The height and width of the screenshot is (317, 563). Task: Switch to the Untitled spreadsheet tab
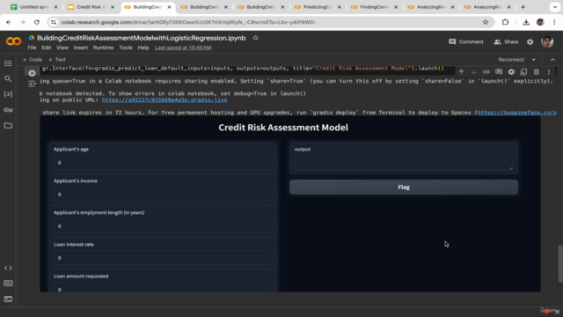click(x=33, y=7)
